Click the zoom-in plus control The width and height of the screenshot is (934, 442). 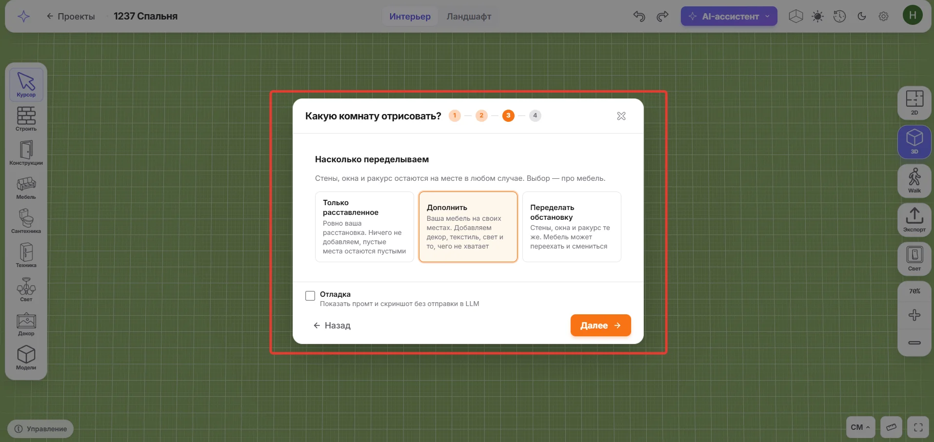pos(914,315)
